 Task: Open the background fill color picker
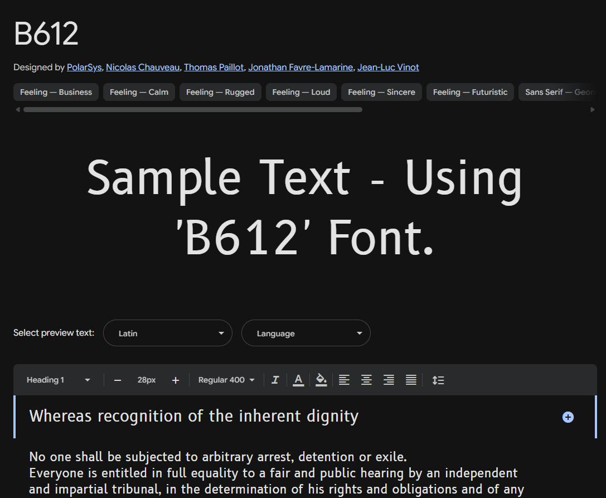pyautogui.click(x=321, y=380)
